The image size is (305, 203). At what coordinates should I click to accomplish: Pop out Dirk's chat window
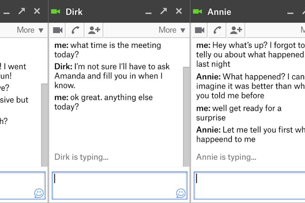click(x=164, y=12)
